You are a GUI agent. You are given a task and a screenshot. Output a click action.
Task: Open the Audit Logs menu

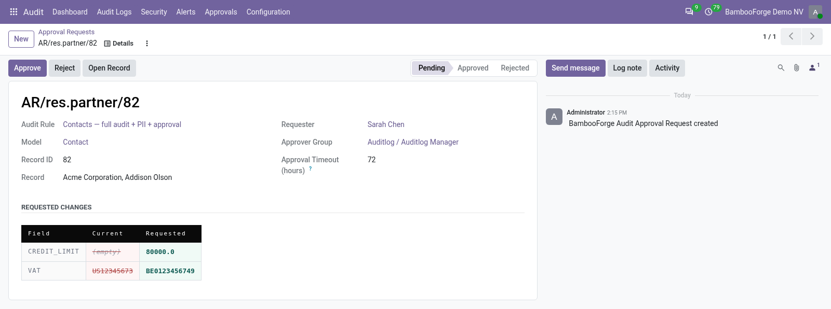pos(114,11)
